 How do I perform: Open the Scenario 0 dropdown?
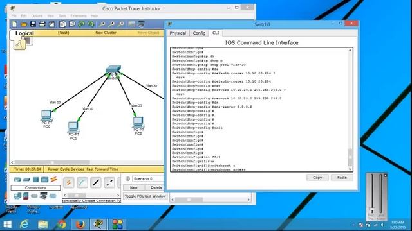(x=148, y=178)
